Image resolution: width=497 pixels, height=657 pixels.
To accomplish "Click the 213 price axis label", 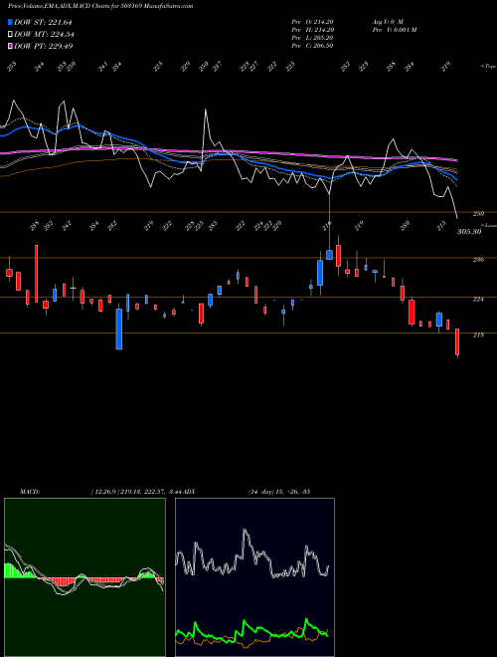I will click(478, 334).
